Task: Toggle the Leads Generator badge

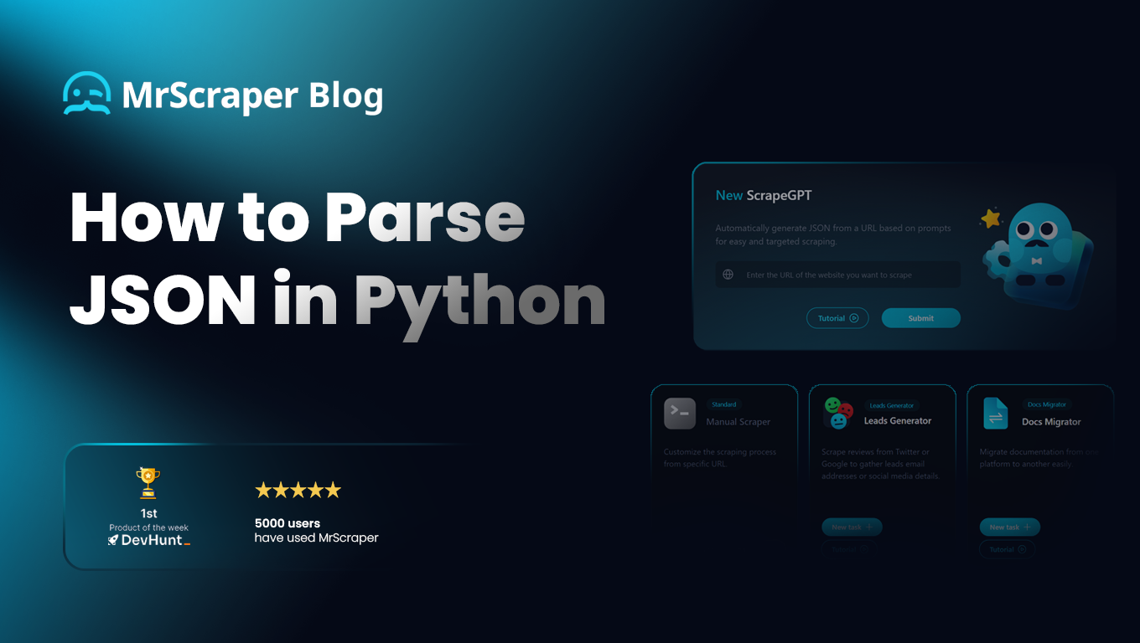Action: (891, 405)
